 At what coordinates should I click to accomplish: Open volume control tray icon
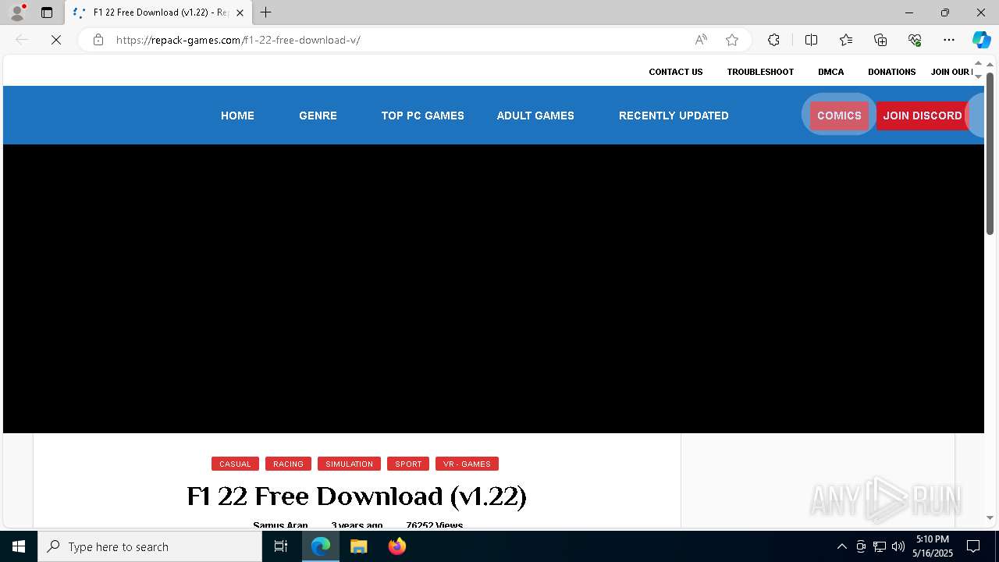coord(898,546)
